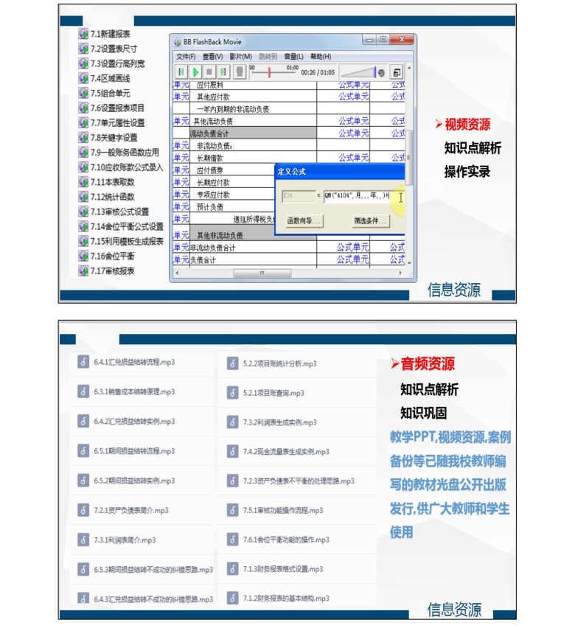Viewport: 575px width, 628px height.
Task: Select the 非流动负债合计 cell
Action: [x=253, y=248]
